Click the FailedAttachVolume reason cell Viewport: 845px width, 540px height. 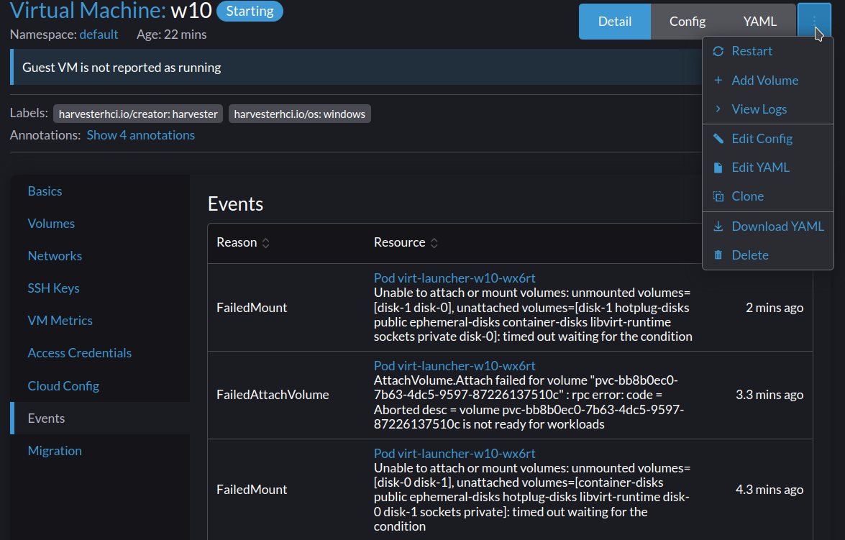tap(273, 395)
